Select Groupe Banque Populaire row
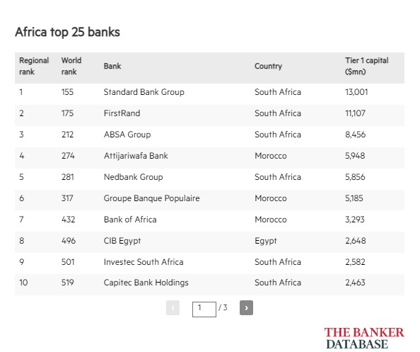The height and width of the screenshot is (352, 420). [x=209, y=198]
